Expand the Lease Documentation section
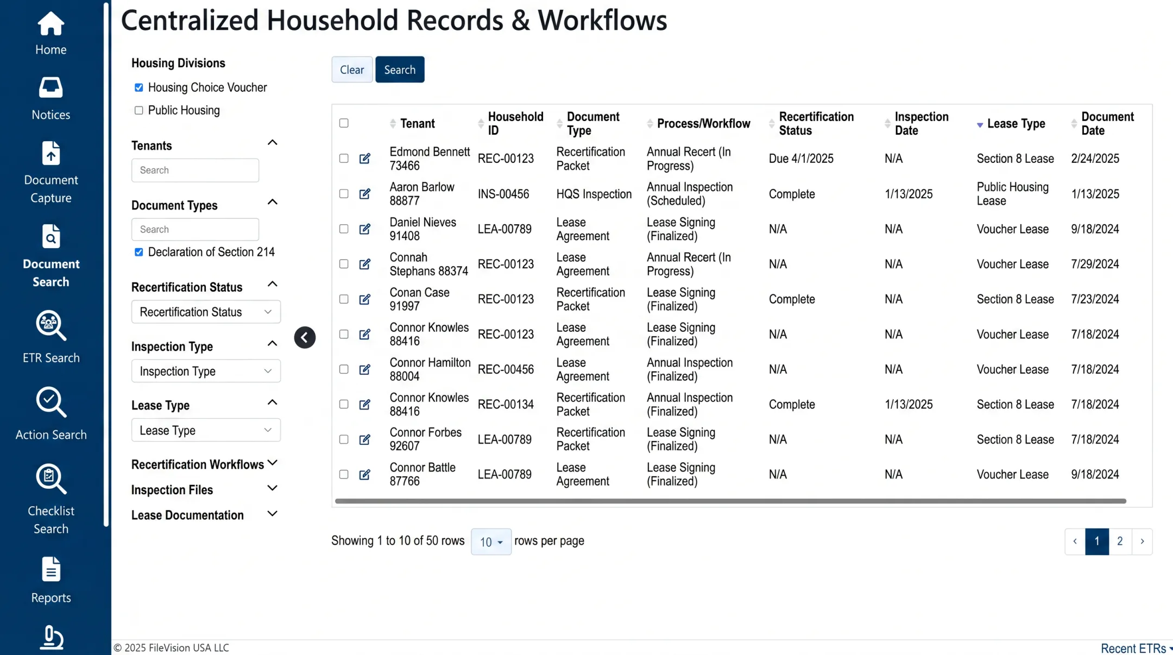Image resolution: width=1173 pixels, height=655 pixels. coord(273,514)
